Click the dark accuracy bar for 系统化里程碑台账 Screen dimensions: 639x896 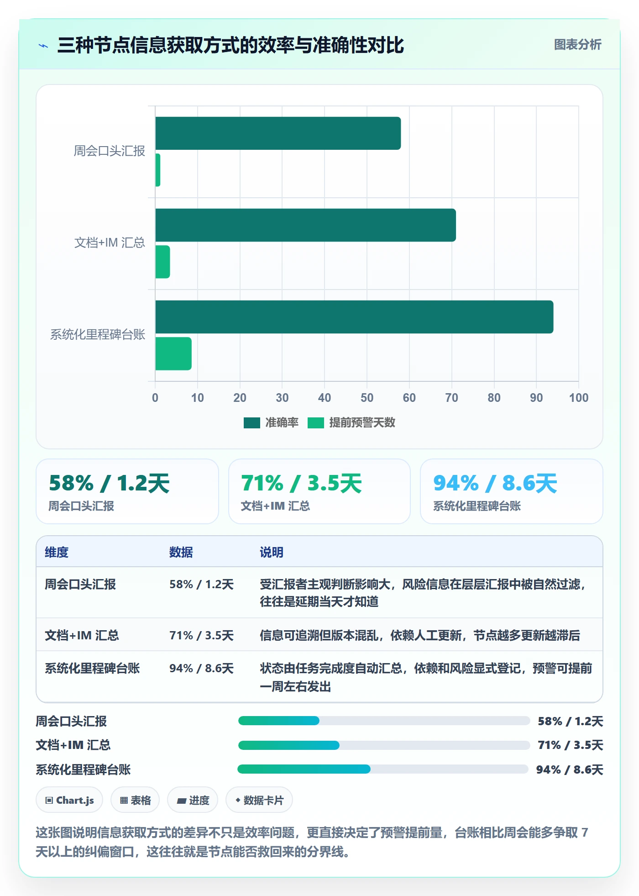pyautogui.click(x=354, y=317)
